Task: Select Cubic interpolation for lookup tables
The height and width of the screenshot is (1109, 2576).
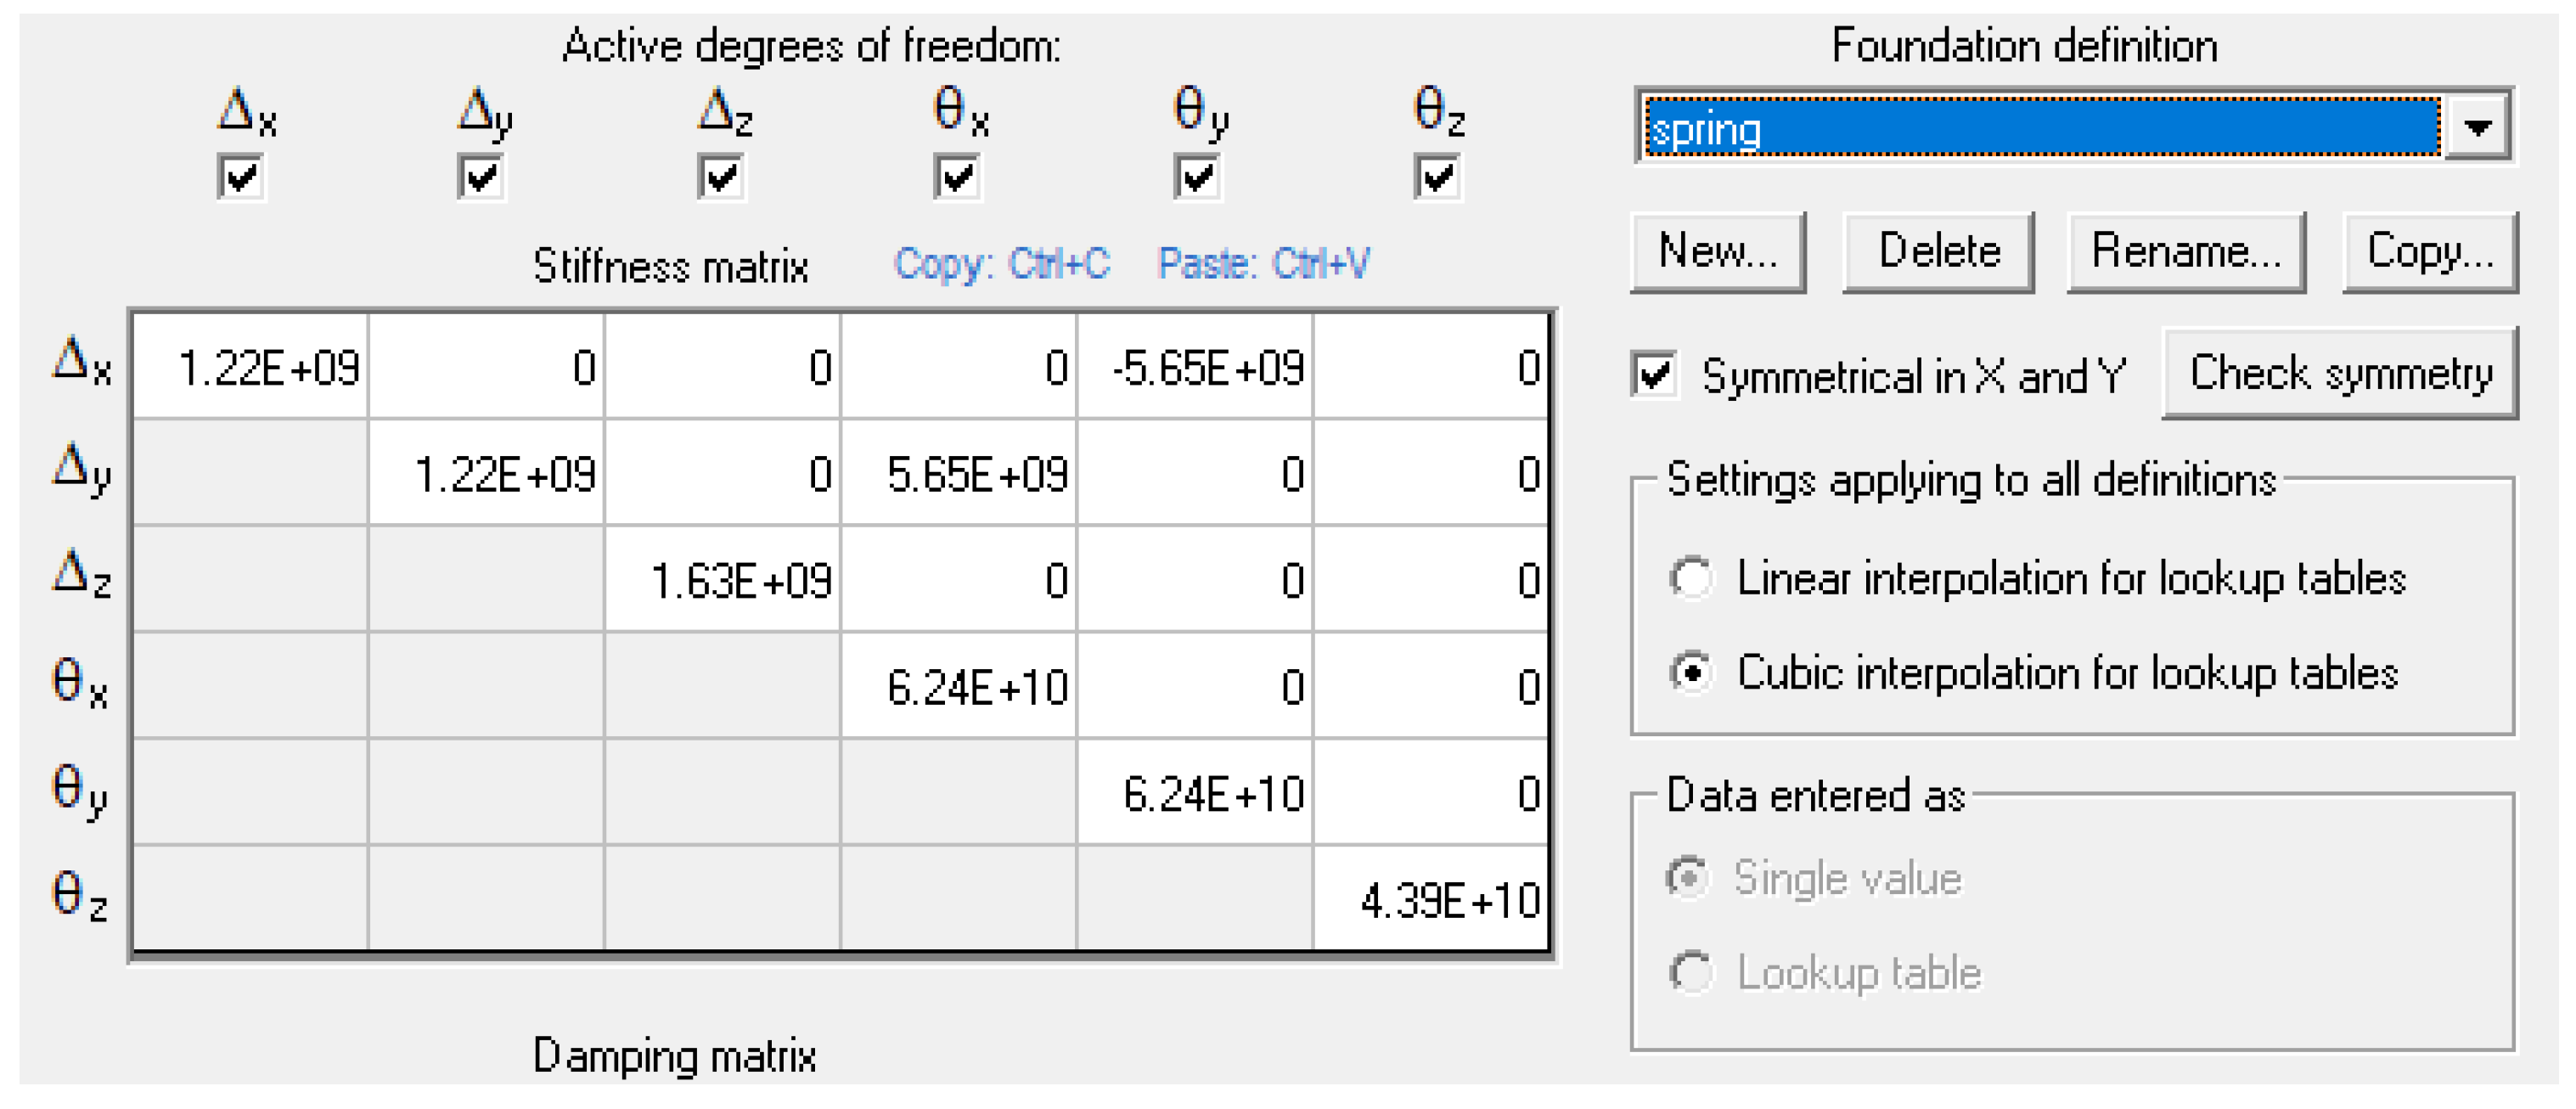Action: tap(1691, 672)
